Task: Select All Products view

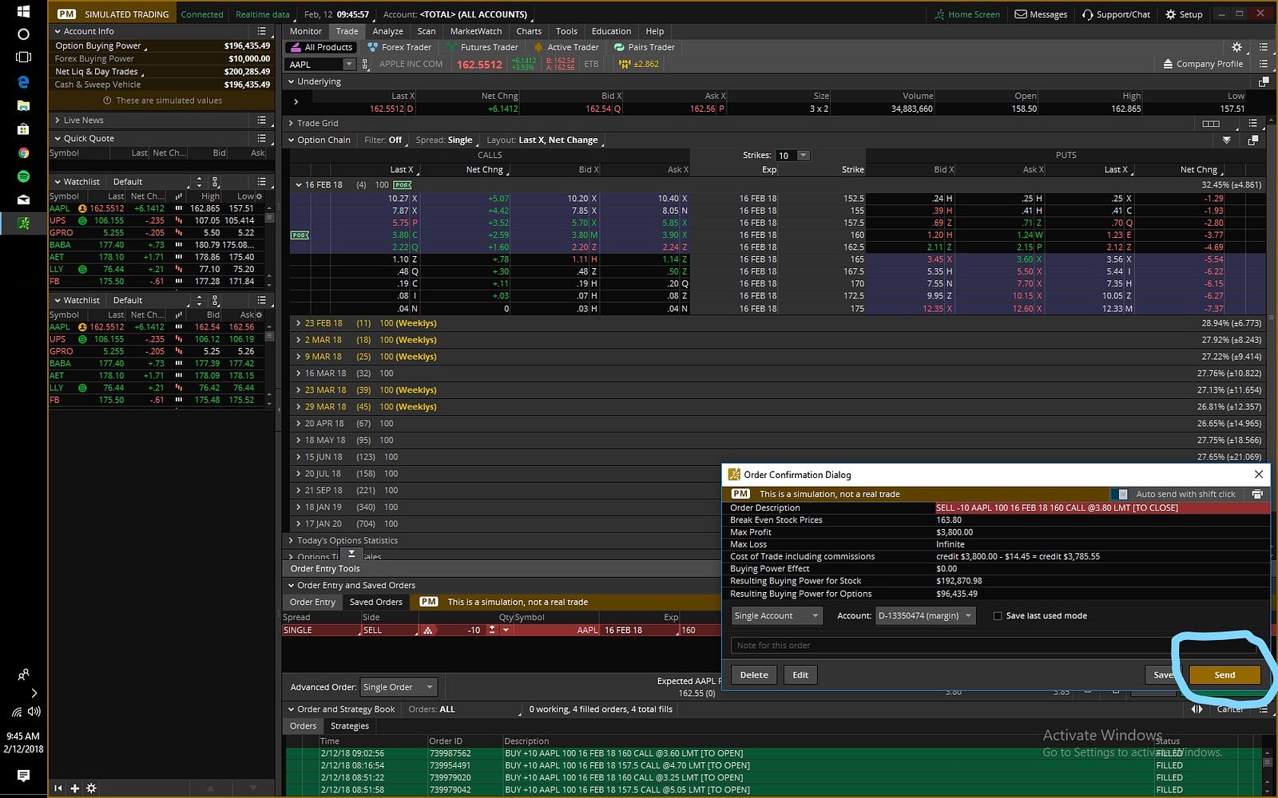Action: coord(321,47)
